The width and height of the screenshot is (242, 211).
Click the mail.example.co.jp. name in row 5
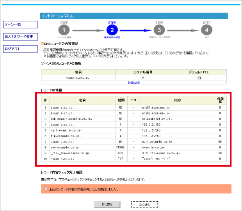pos(82,130)
